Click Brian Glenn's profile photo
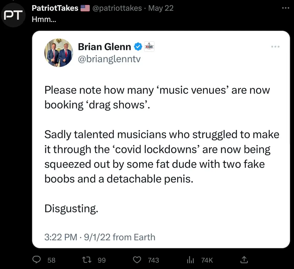The image size is (294, 269). [x=59, y=53]
